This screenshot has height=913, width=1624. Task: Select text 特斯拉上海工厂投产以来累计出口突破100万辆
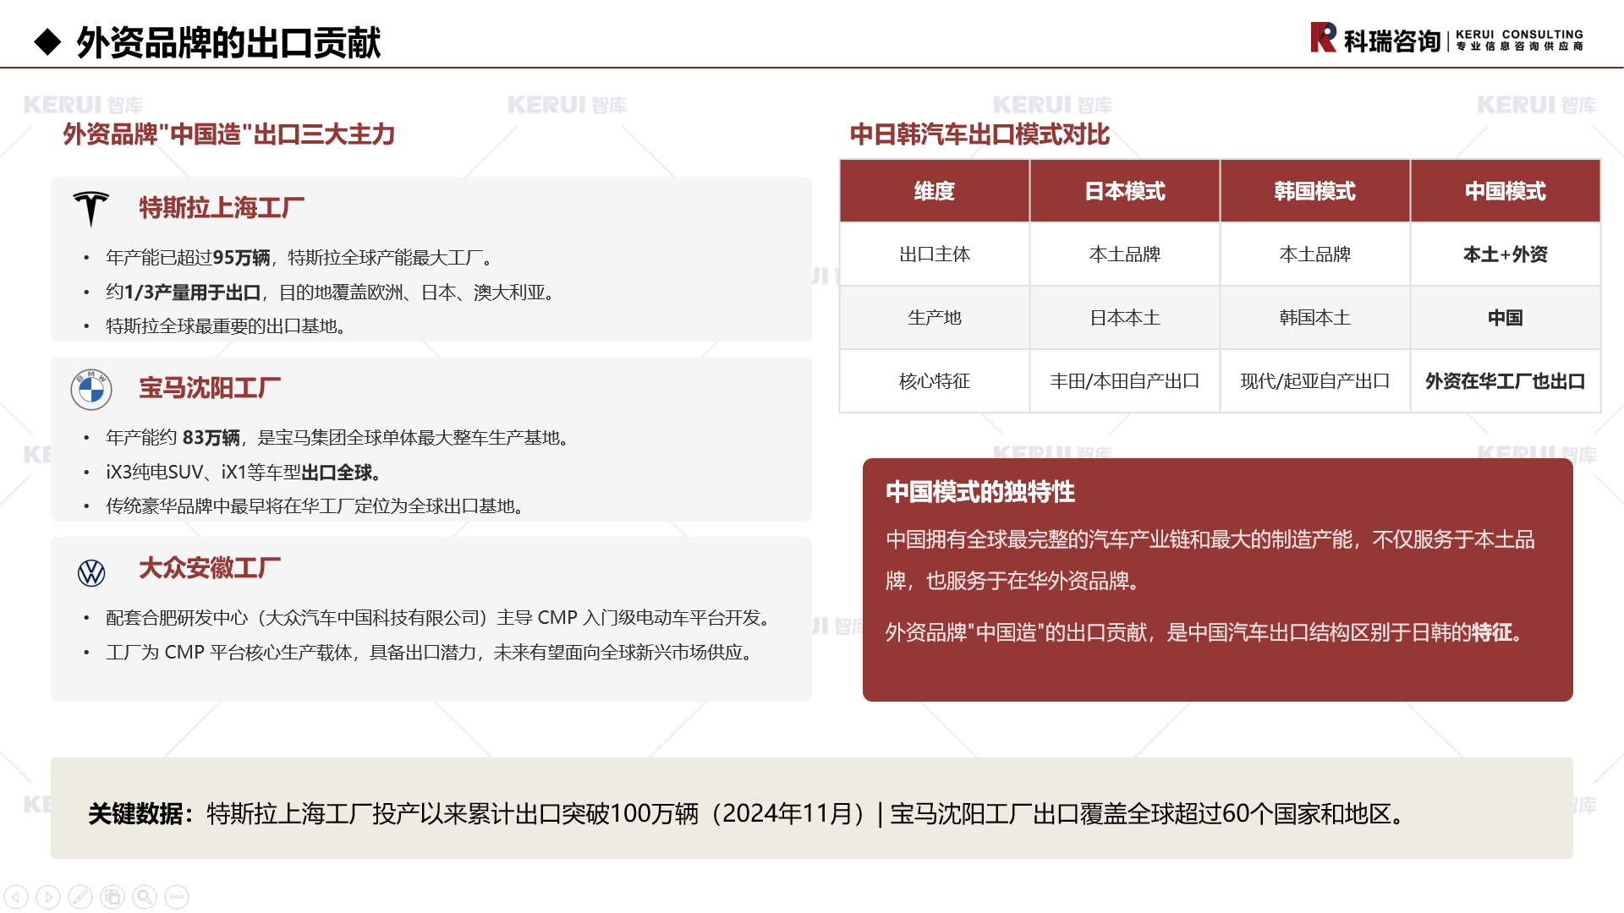pyautogui.click(x=453, y=813)
